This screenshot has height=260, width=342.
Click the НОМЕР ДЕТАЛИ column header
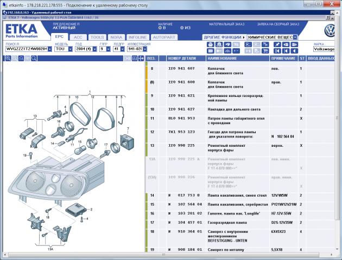pyautogui.click(x=186, y=58)
